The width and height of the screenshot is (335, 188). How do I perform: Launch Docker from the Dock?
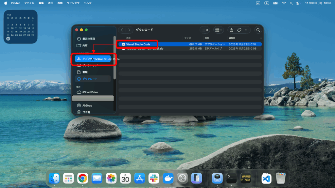coord(168,178)
